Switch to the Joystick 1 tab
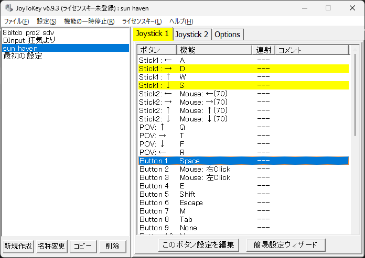 (153, 34)
